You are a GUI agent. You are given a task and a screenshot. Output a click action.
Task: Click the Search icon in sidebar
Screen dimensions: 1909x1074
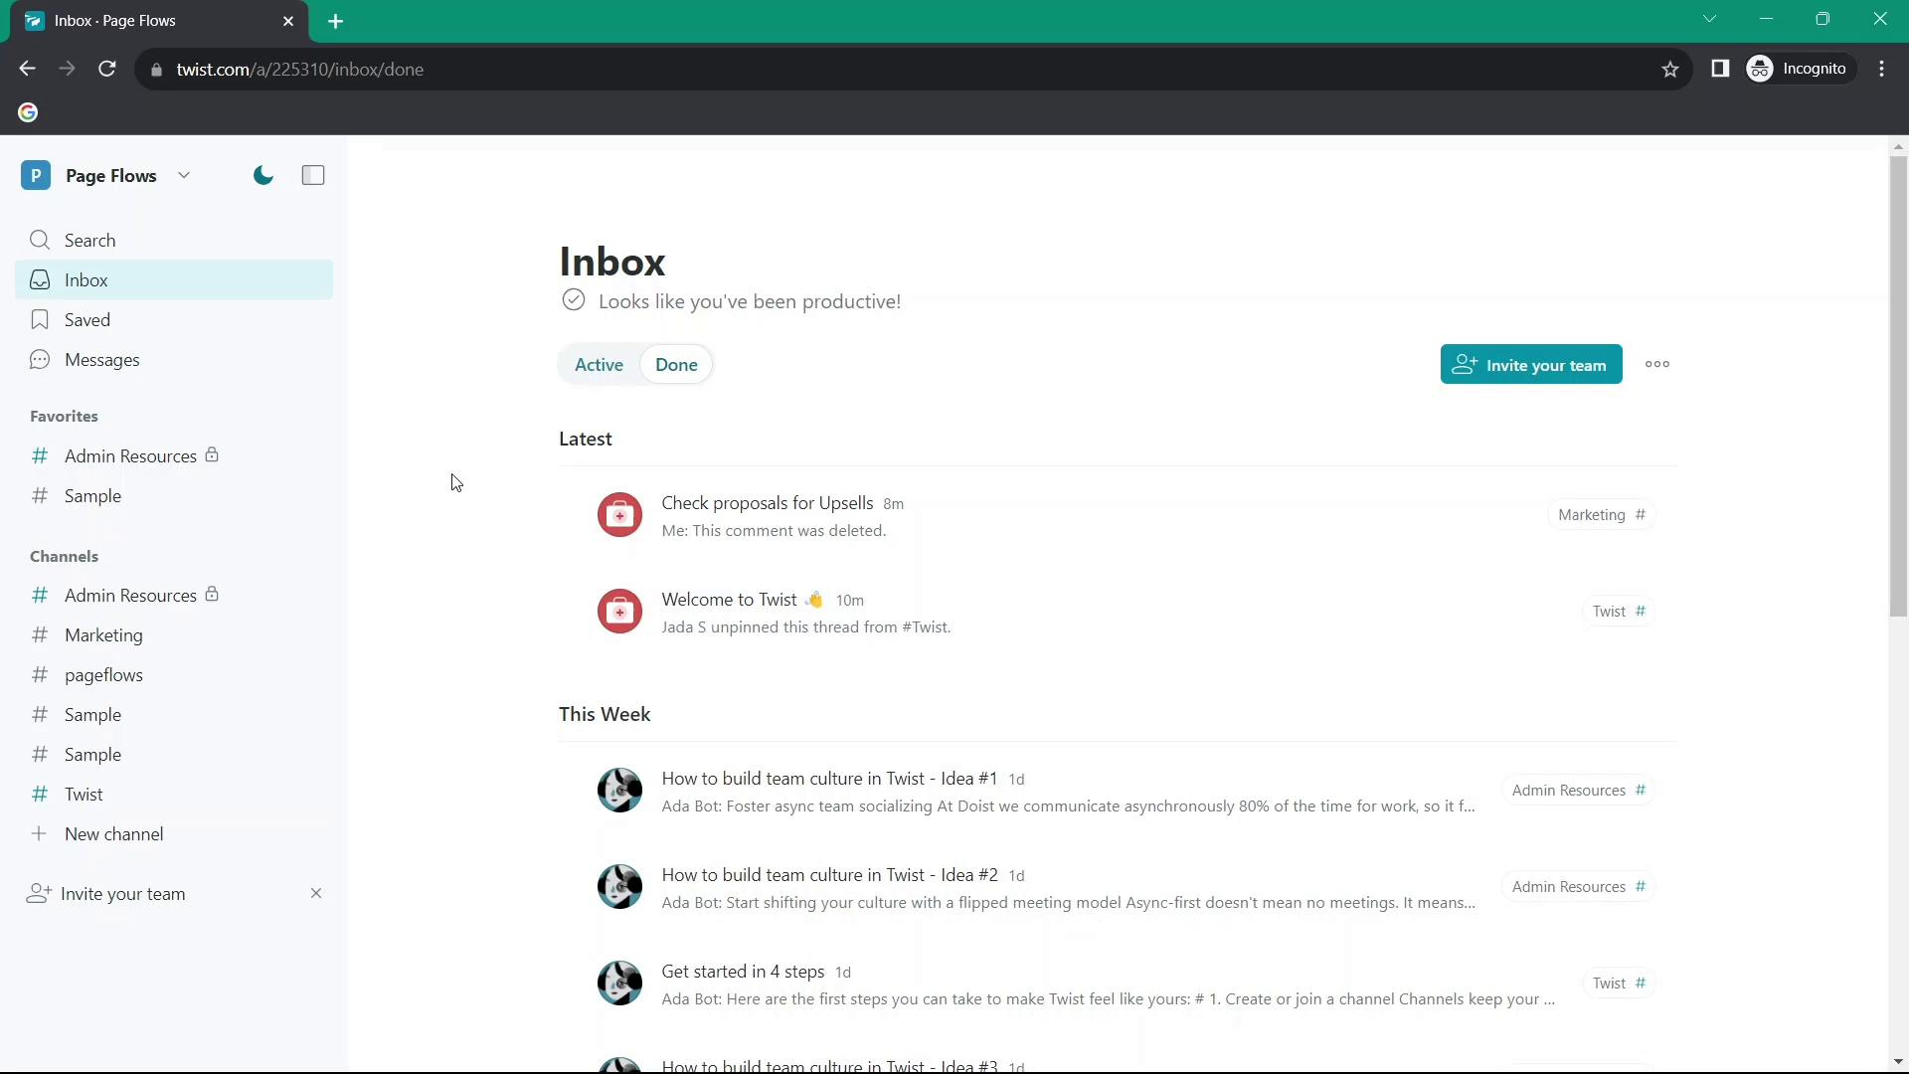(x=40, y=239)
